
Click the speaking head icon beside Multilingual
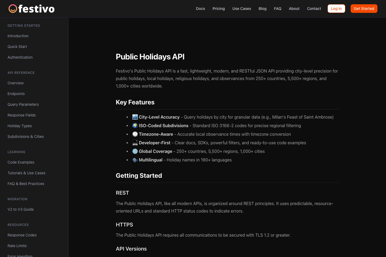135,160
